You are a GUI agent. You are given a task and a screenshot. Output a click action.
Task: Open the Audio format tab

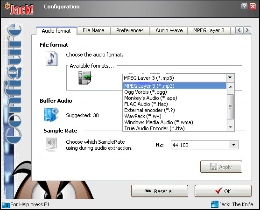56,31
